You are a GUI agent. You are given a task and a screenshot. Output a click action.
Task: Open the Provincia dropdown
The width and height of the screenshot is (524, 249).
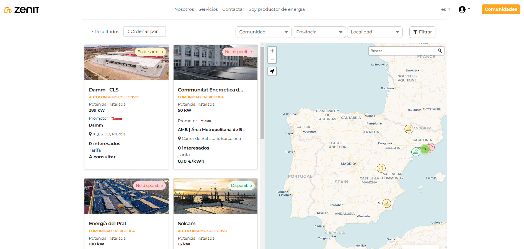click(319, 32)
